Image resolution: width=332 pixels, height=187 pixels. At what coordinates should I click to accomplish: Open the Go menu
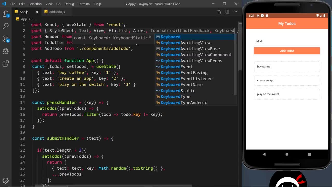pyautogui.click(x=58, y=4)
